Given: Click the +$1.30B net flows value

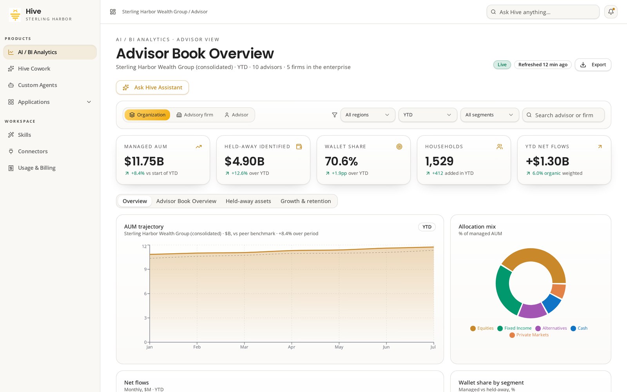Looking at the screenshot, I should tap(547, 161).
